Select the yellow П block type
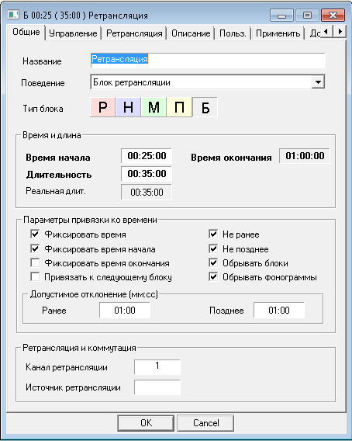Screen dimensions: 352x441 [179, 107]
